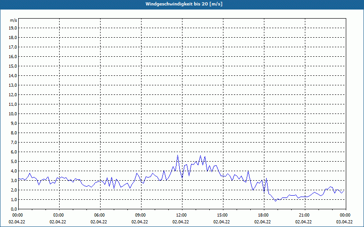Click the 15:00 time axis label
Image resolution: width=364 pixels, height=227 pixels.
(223, 215)
